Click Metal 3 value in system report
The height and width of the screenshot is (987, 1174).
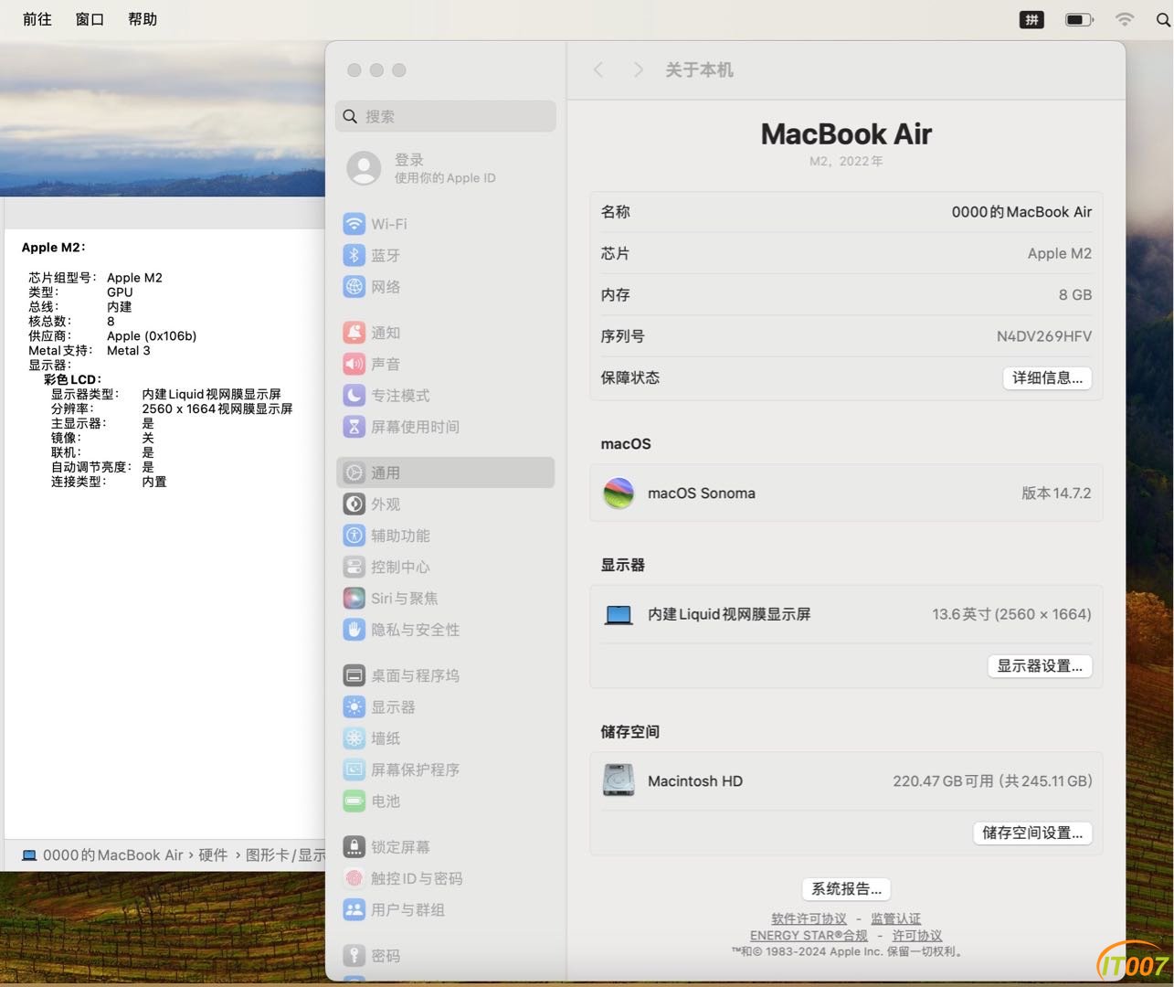(x=129, y=350)
